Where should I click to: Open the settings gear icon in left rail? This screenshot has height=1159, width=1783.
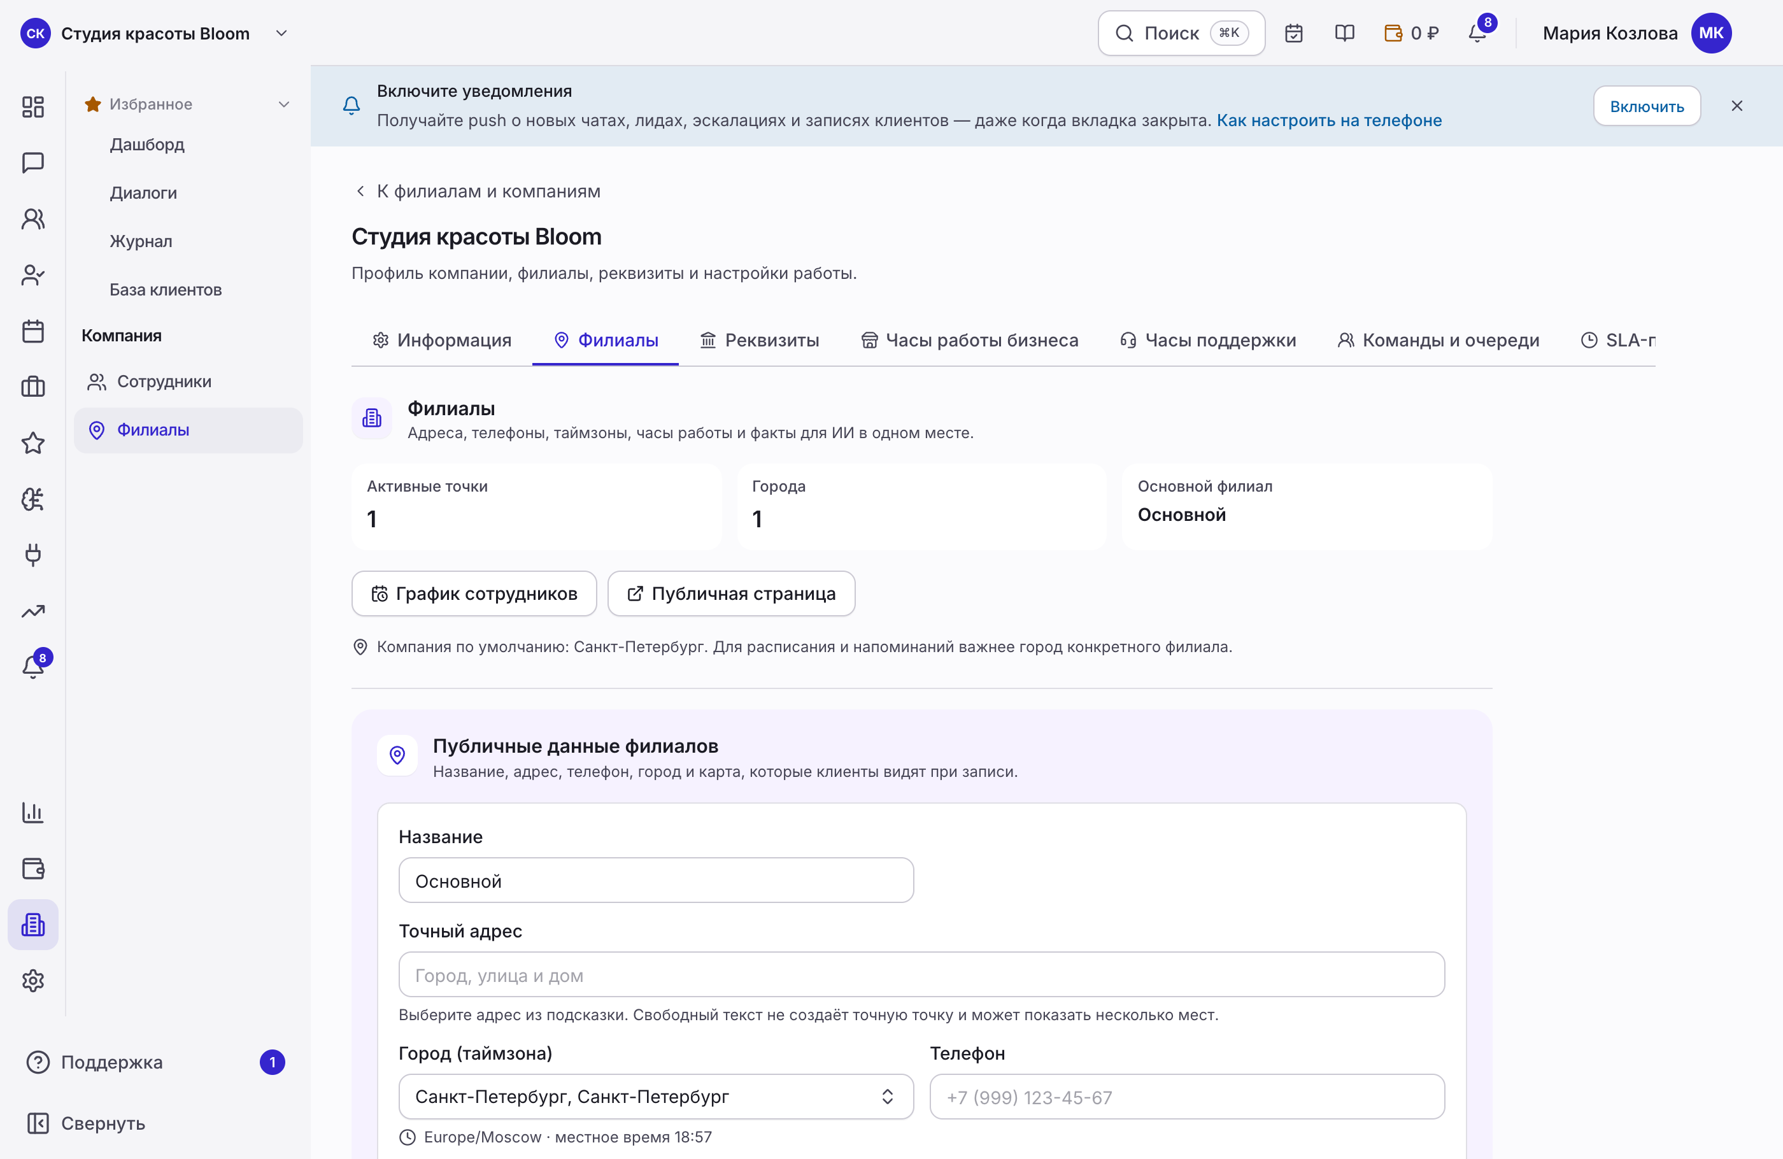tap(33, 981)
